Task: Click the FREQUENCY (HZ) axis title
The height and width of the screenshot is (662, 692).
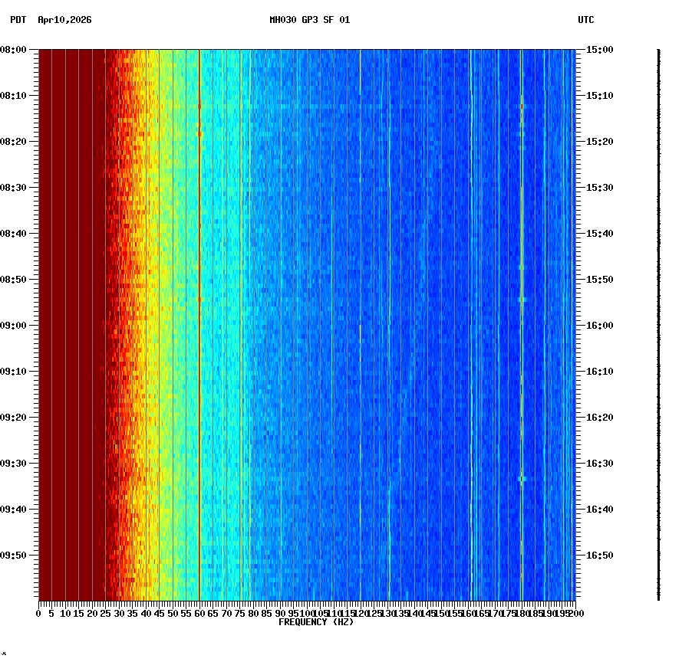Action: 317,621
